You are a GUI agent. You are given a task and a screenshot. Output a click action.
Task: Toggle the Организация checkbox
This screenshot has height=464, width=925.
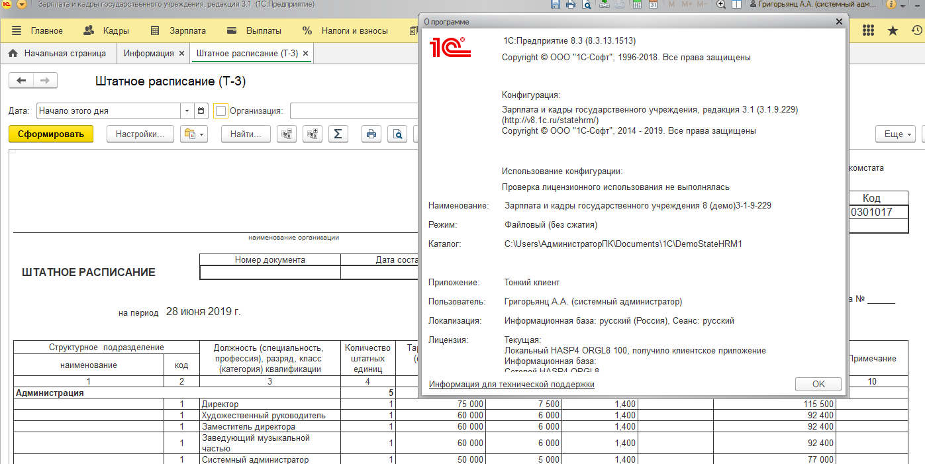(221, 111)
